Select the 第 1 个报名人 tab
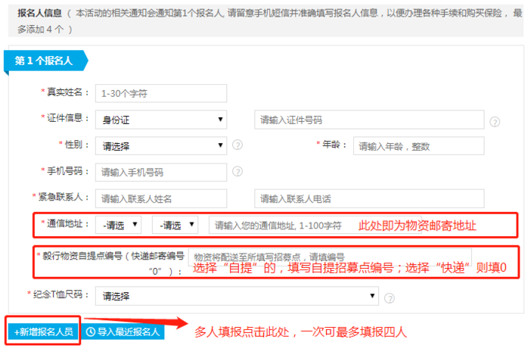This screenshot has width=531, height=358. (44, 61)
